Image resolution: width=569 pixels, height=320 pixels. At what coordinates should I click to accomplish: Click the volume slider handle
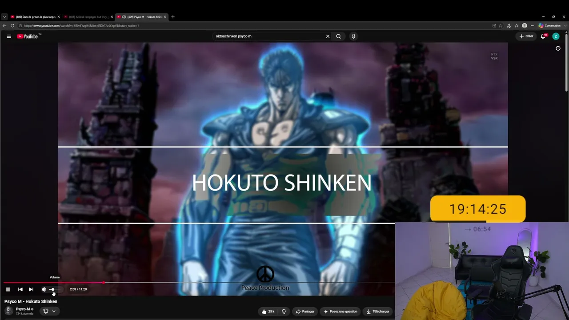[52, 289]
